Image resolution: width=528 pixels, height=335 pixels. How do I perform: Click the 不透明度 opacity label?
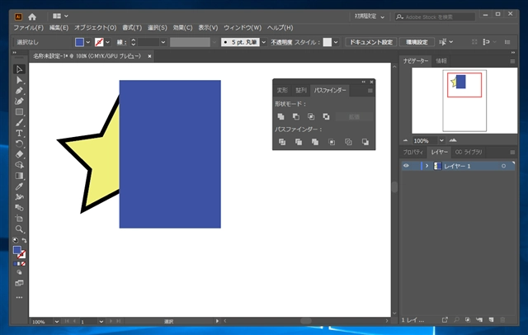[281, 42]
